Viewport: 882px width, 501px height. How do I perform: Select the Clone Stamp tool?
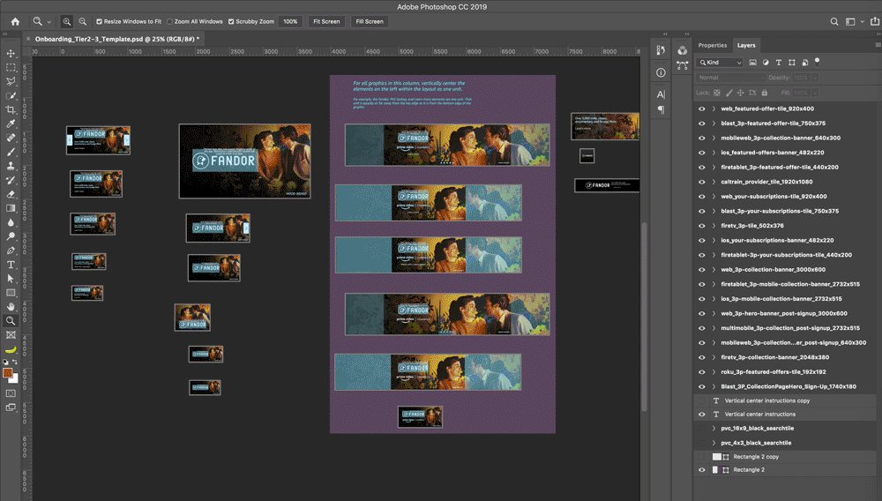point(11,166)
